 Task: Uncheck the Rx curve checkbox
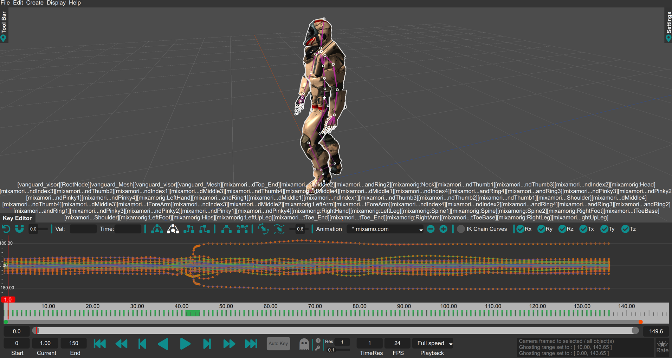tap(521, 229)
